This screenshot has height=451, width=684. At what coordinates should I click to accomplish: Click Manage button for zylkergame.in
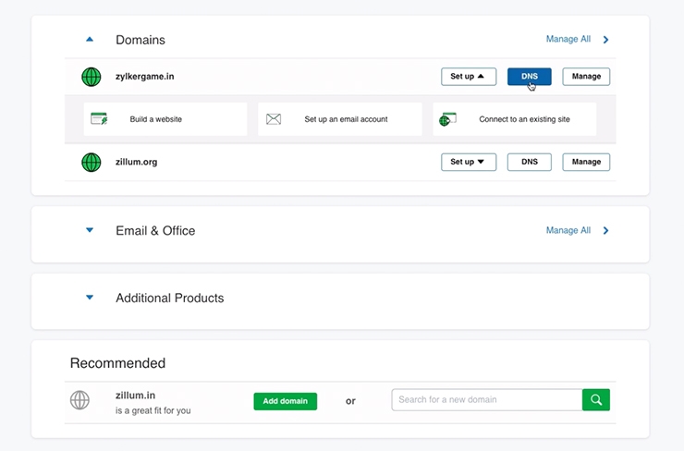586,77
